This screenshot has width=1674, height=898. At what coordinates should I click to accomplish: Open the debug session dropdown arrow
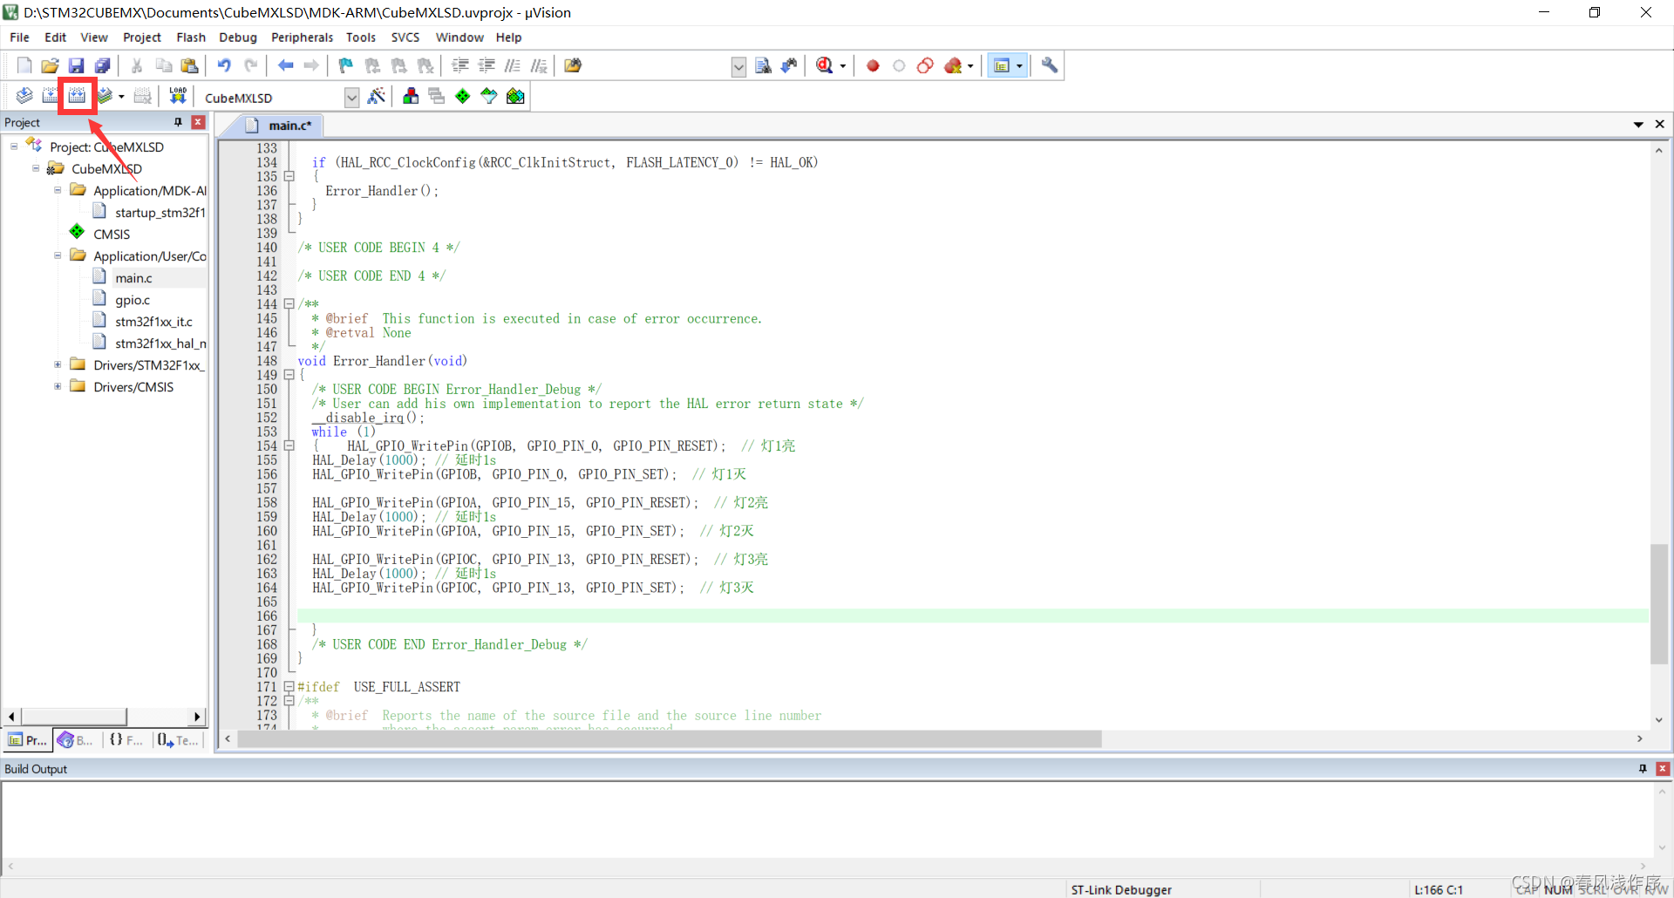pyautogui.click(x=843, y=66)
